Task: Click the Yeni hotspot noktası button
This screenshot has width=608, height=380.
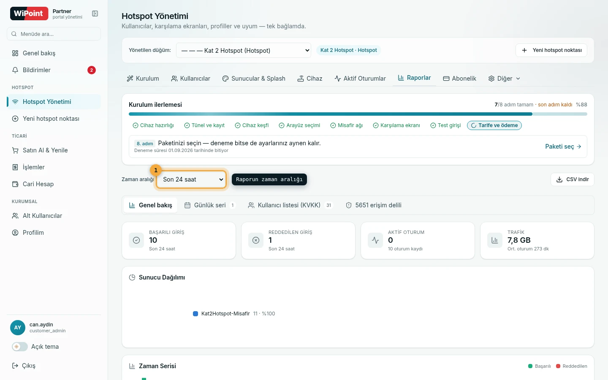Action: (551, 50)
